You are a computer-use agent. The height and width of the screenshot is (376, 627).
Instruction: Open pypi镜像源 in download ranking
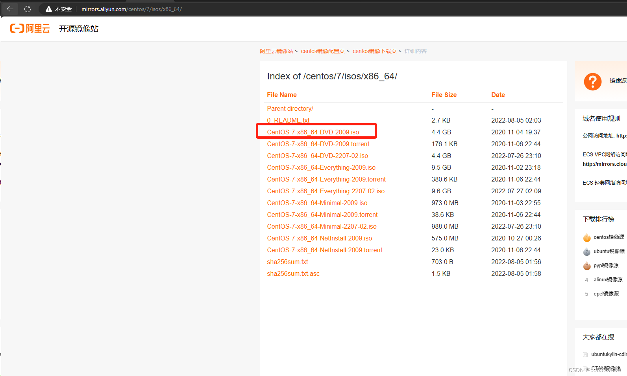coord(606,266)
